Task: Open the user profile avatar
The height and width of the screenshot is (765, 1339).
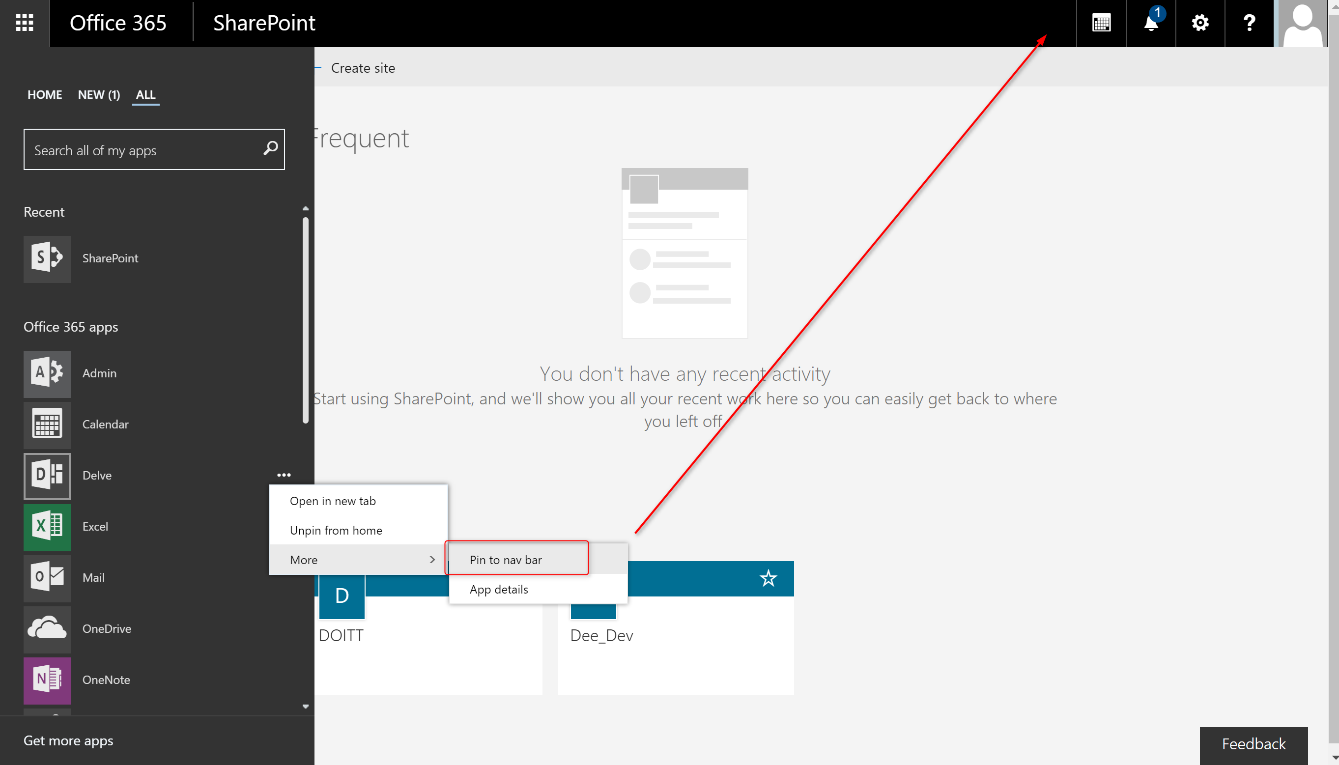Action: pos(1302,23)
